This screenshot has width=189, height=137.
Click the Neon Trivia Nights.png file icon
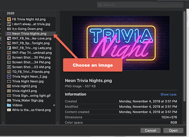click(x=9, y=33)
